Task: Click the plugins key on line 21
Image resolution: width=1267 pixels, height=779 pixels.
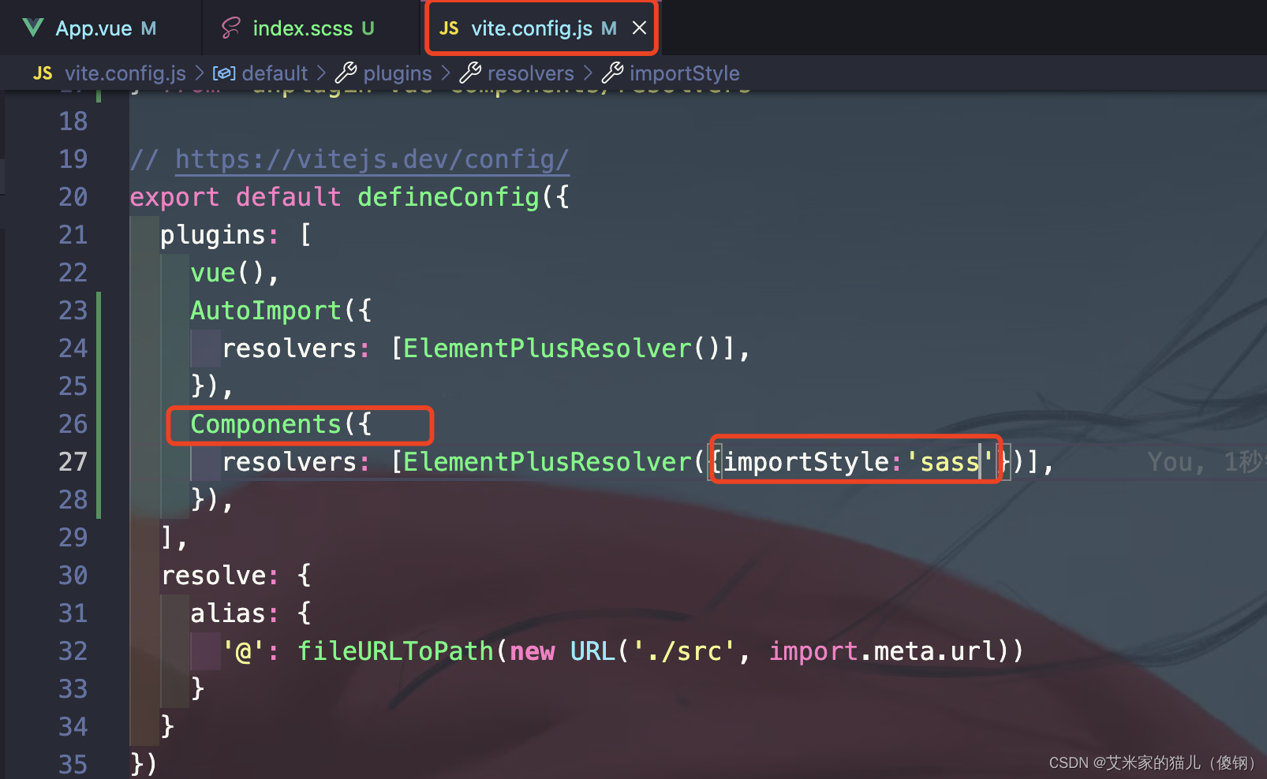Action: [x=213, y=235]
